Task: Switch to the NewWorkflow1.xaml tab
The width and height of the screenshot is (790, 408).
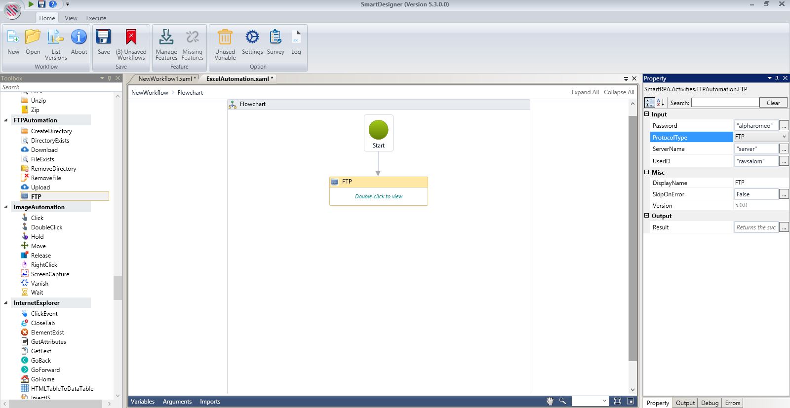Action: [165, 79]
